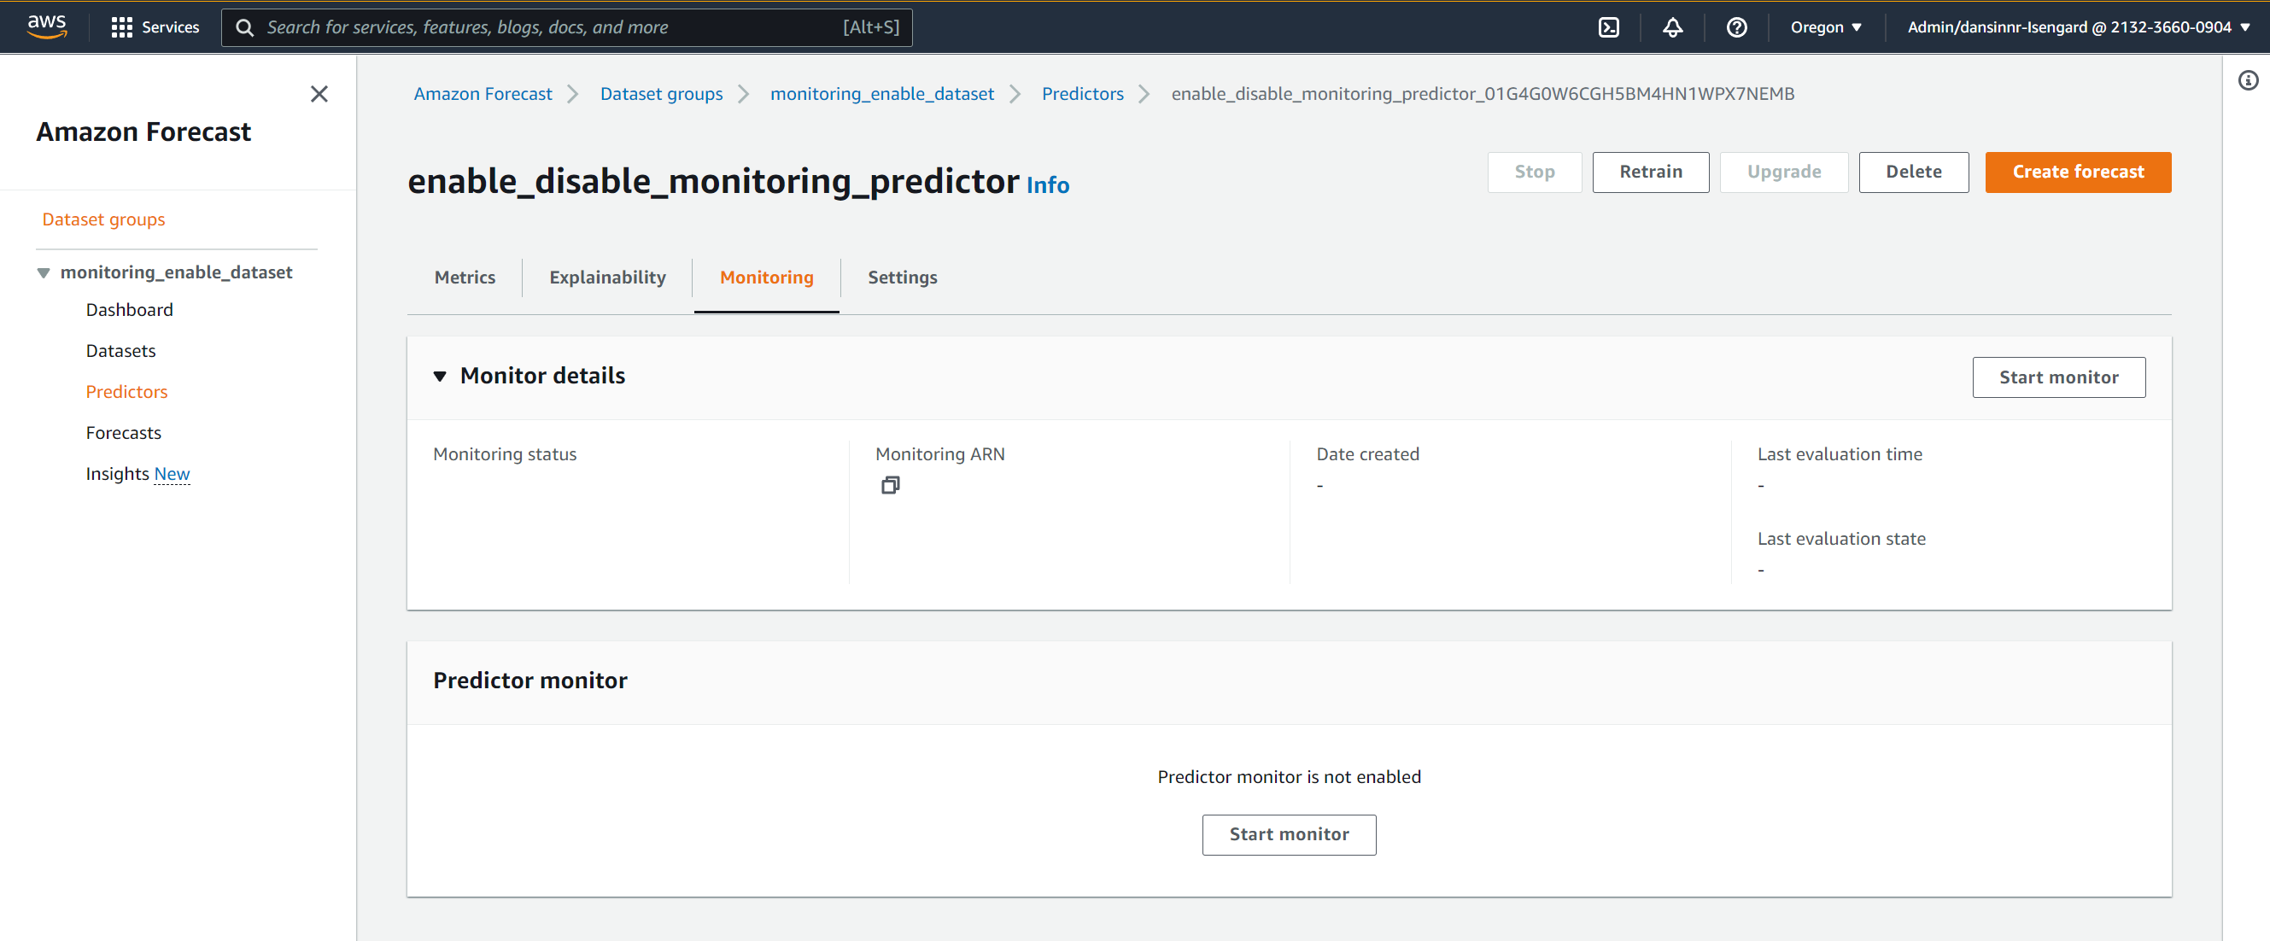Close the Amazon Forecast side navigation
Screen dimensions: 2270x941
319,94
